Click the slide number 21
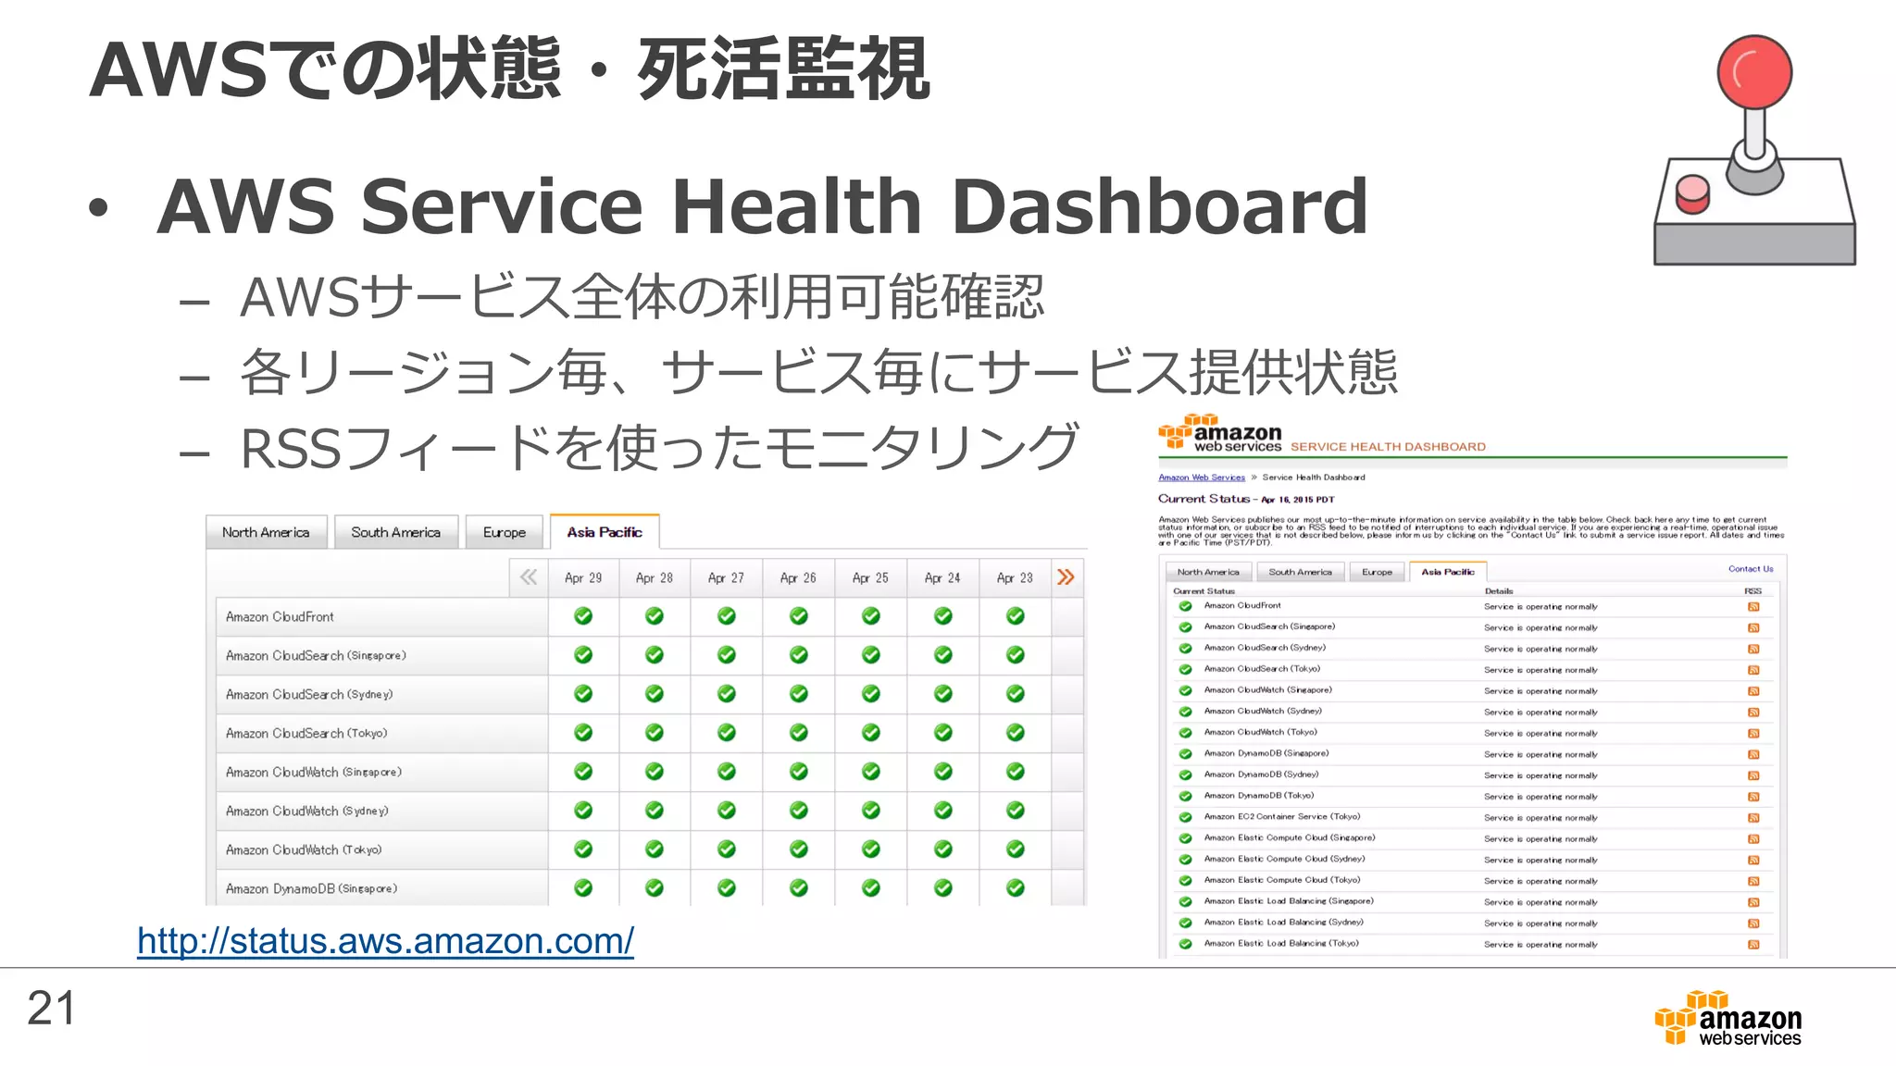This screenshot has width=1896, height=1066. click(52, 1009)
